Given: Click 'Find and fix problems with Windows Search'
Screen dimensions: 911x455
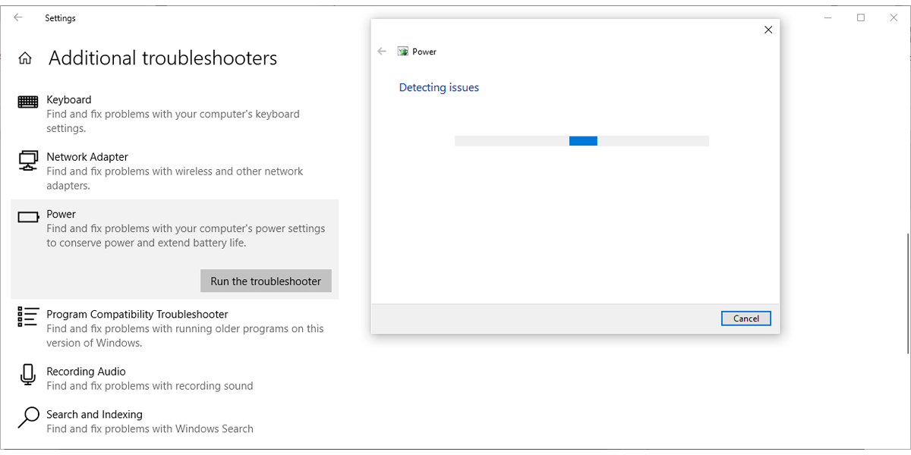Looking at the screenshot, I should pyautogui.click(x=150, y=428).
